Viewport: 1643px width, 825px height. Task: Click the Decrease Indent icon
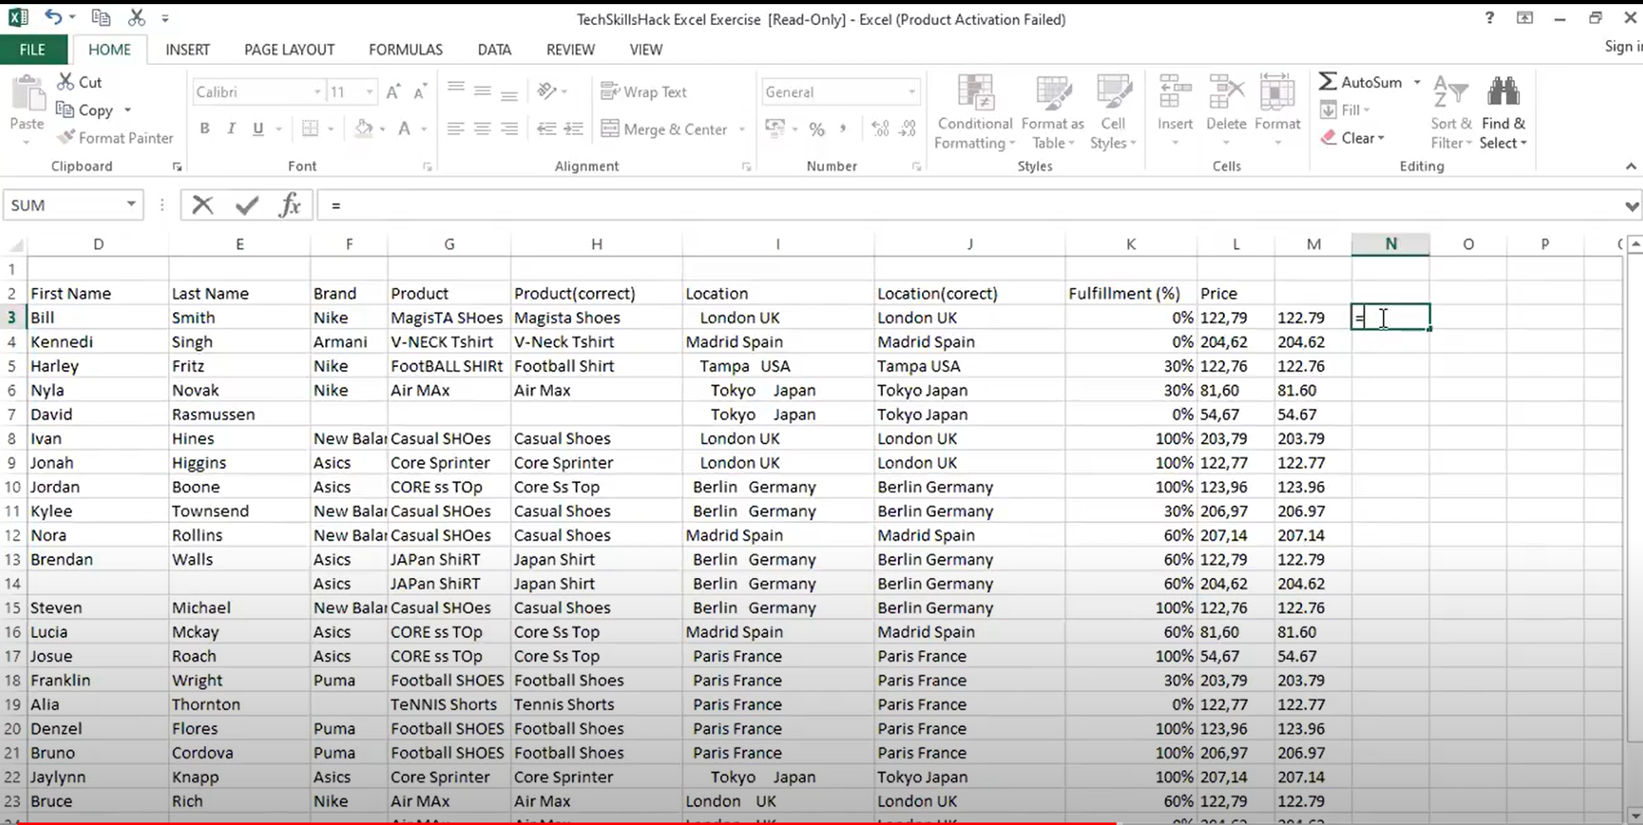546,128
